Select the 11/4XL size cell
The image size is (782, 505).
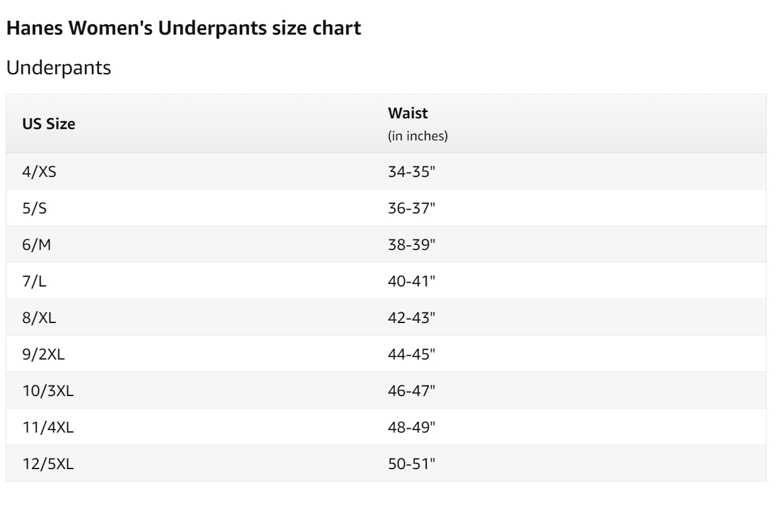(48, 427)
